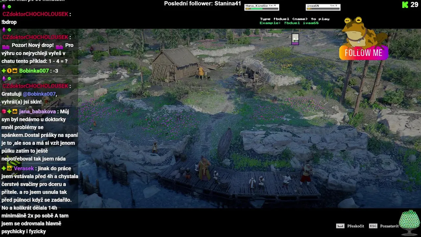Click the viewer count 29
Screen dimensions: 421x237
pyautogui.click(x=414, y=5)
